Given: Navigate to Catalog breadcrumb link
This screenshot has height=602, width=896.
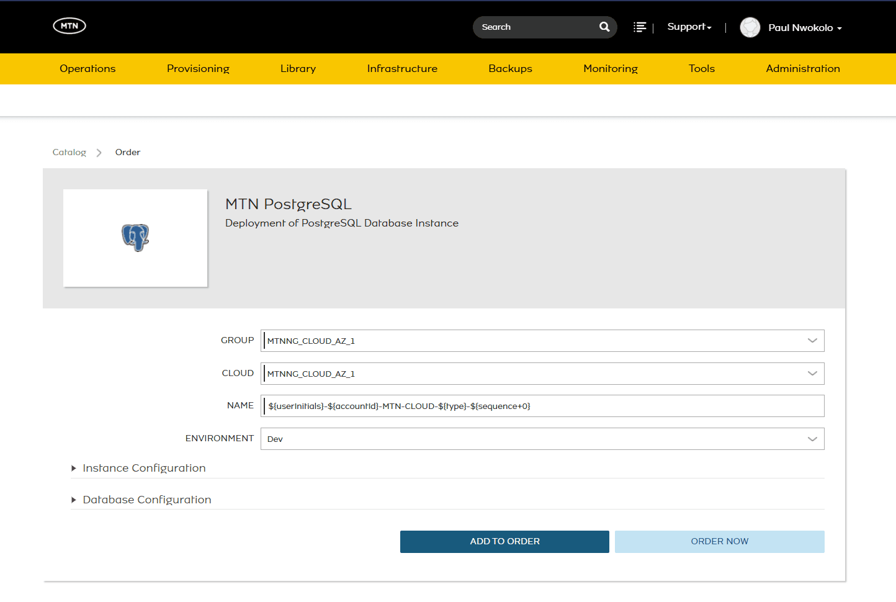Looking at the screenshot, I should pyautogui.click(x=69, y=152).
